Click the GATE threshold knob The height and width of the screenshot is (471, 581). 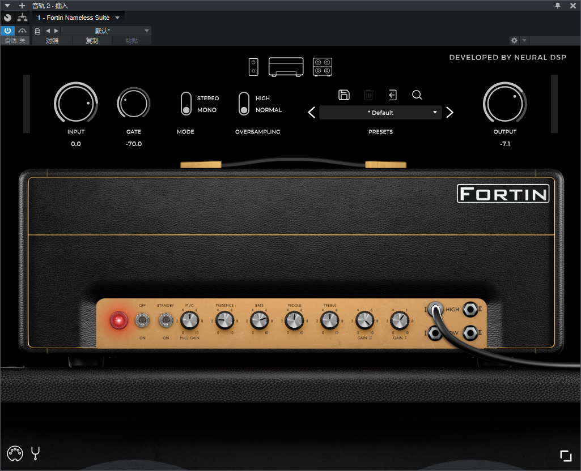pyautogui.click(x=133, y=104)
